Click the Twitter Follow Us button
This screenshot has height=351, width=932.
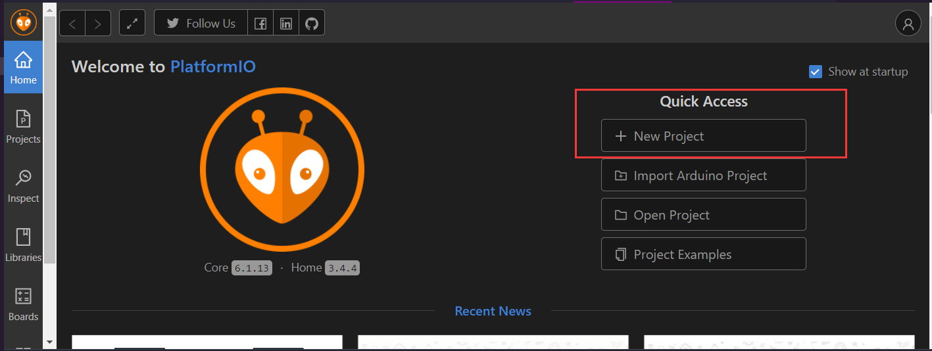point(201,23)
